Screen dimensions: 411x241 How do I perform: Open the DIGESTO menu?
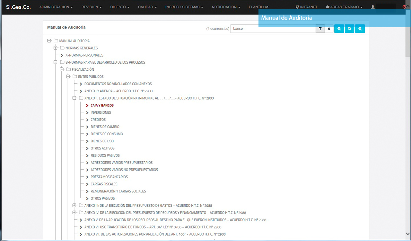120,7
